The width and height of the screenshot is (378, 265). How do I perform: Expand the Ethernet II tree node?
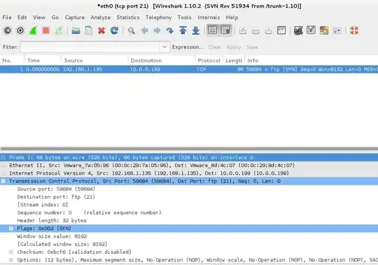pos(3,165)
